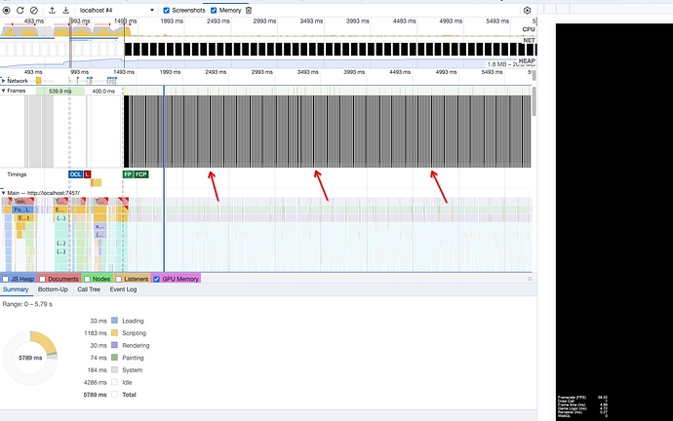Viewport: 673px width, 421px height.
Task: Select the 400.0 ms frame
Action: 103,91
